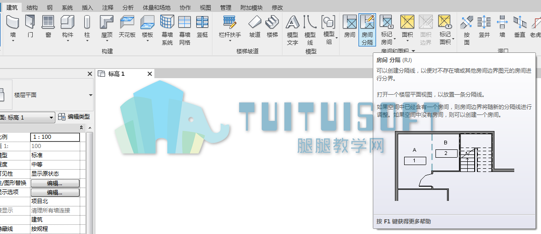Select the 标记面积 (Tag Area) tool
The height and width of the screenshot is (234, 541).
pos(446,30)
